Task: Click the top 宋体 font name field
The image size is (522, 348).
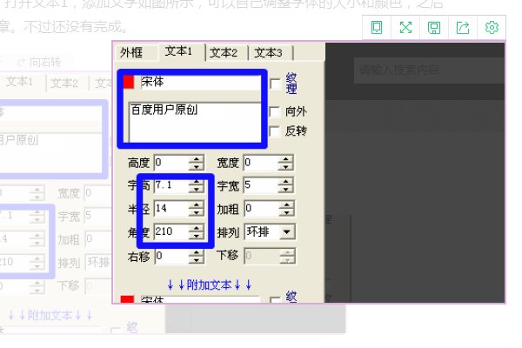Action: (201, 83)
